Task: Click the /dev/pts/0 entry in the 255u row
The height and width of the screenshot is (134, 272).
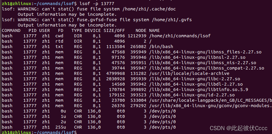Action: point(162,127)
